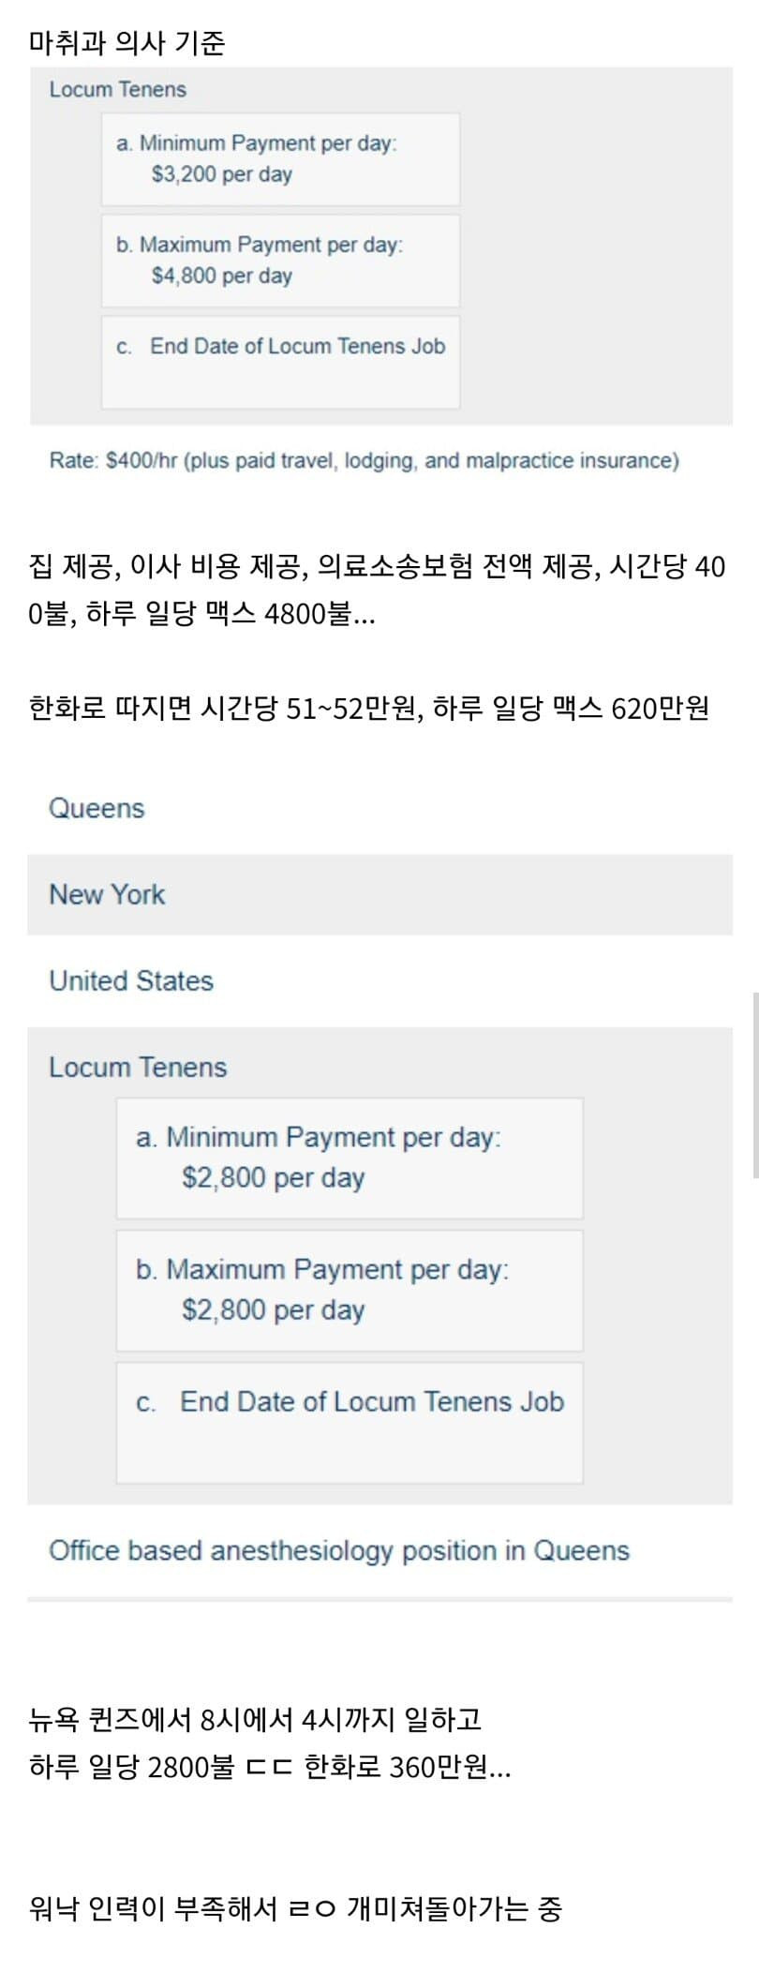Image resolution: width=759 pixels, height=1973 pixels.
Task: Select the maximum payment $2,800 per day box
Action: (x=349, y=1290)
